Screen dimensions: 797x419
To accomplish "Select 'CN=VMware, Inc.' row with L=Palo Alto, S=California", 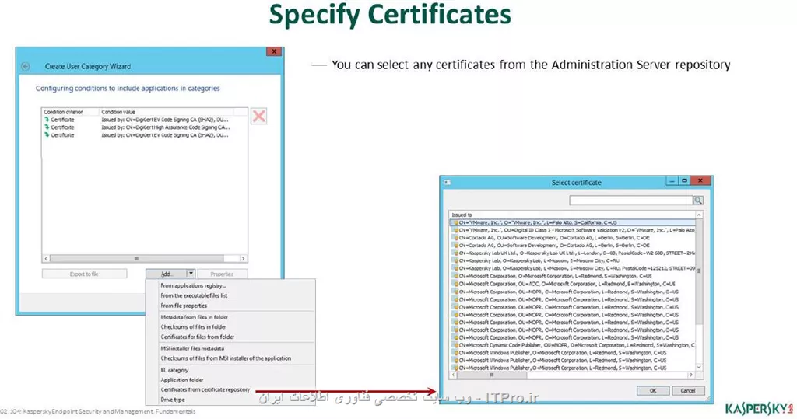I will (x=572, y=222).
